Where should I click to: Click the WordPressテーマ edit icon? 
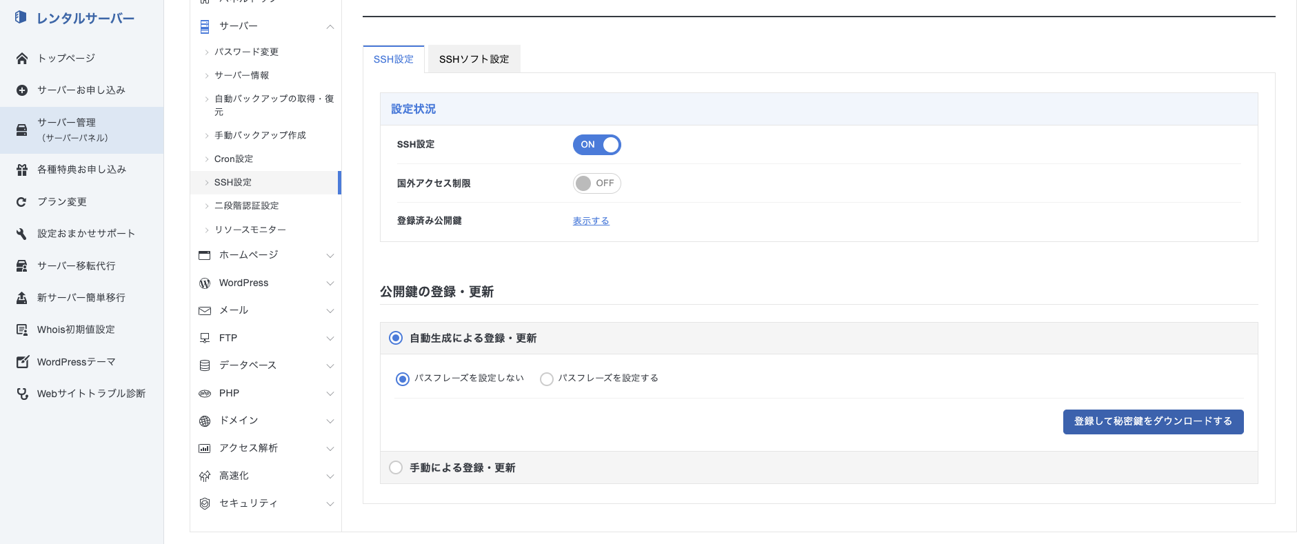pos(22,362)
